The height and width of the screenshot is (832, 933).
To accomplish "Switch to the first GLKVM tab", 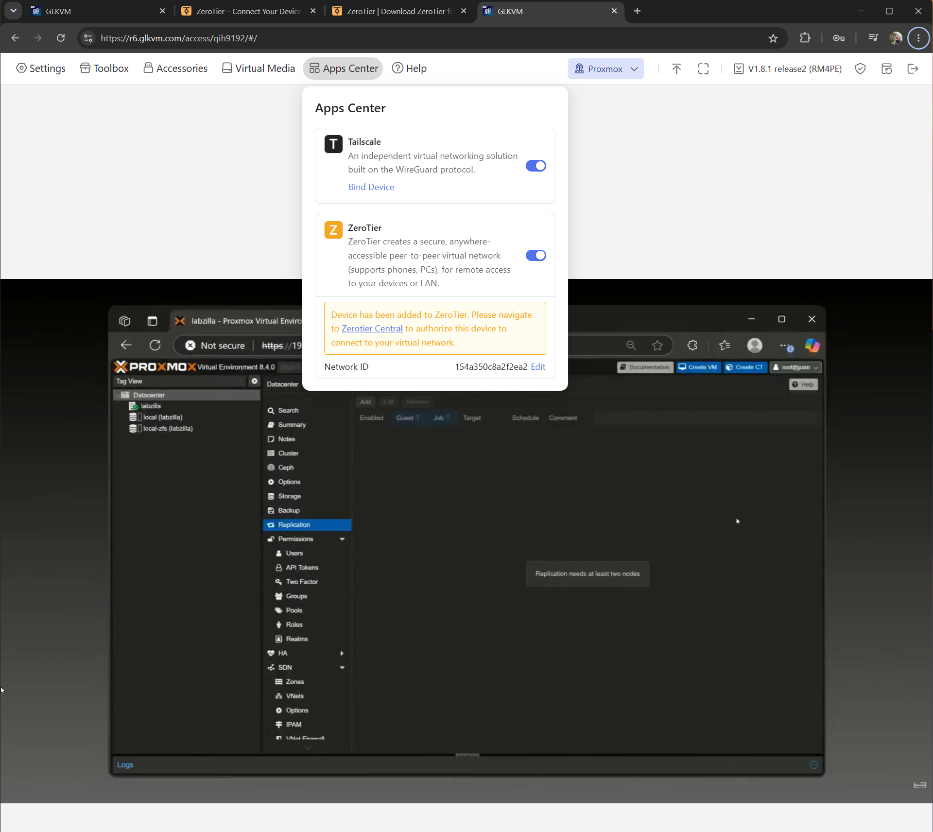I will pyautogui.click(x=97, y=11).
